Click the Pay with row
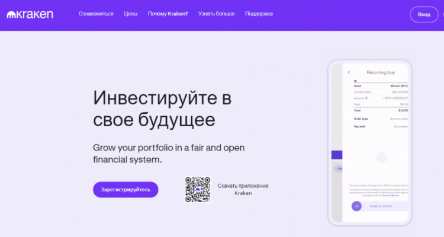The image size is (444, 237). tap(381, 126)
